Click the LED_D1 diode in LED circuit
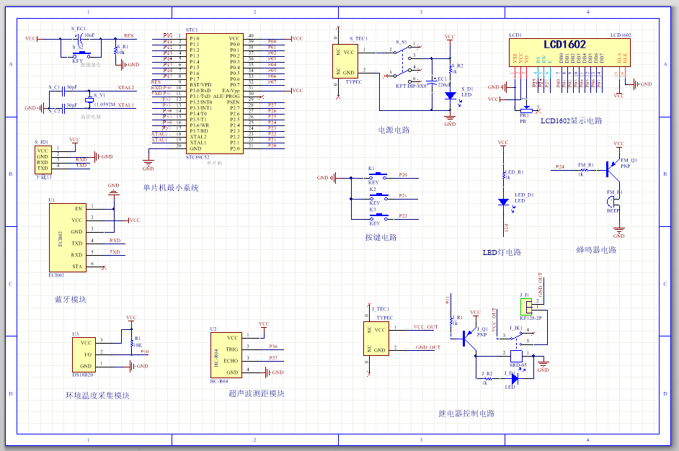 click(504, 202)
